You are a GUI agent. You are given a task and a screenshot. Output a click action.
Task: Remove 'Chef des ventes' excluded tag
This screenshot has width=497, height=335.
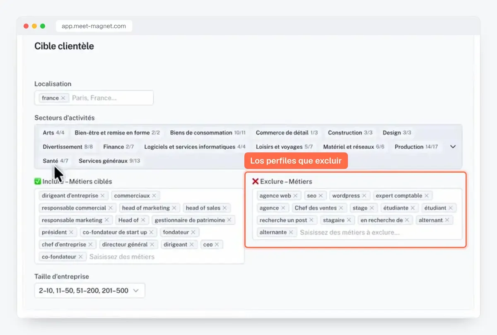pos(341,208)
